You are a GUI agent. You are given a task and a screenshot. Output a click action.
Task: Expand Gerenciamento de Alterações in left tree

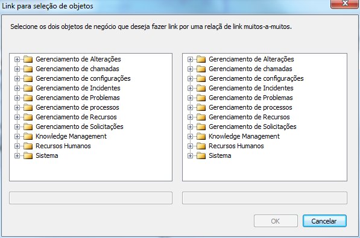tap(17, 59)
